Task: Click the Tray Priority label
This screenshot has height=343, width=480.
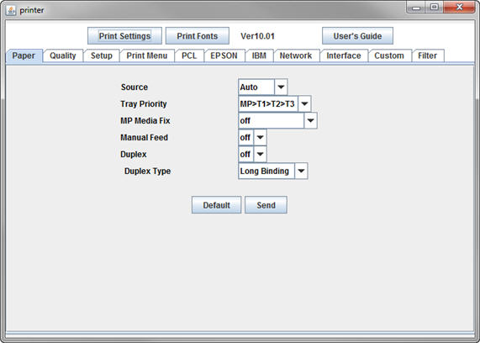Action: pos(144,103)
